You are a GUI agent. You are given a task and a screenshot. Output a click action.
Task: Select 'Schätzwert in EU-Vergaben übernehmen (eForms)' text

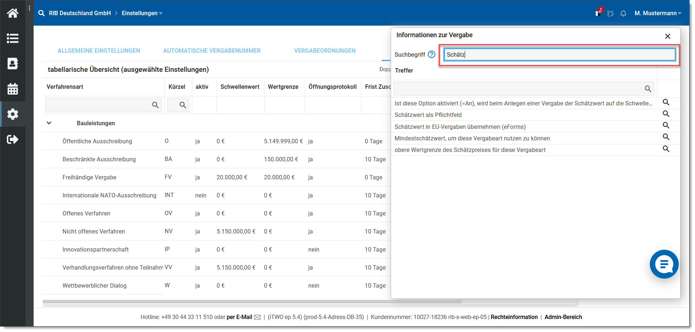pyautogui.click(x=460, y=127)
